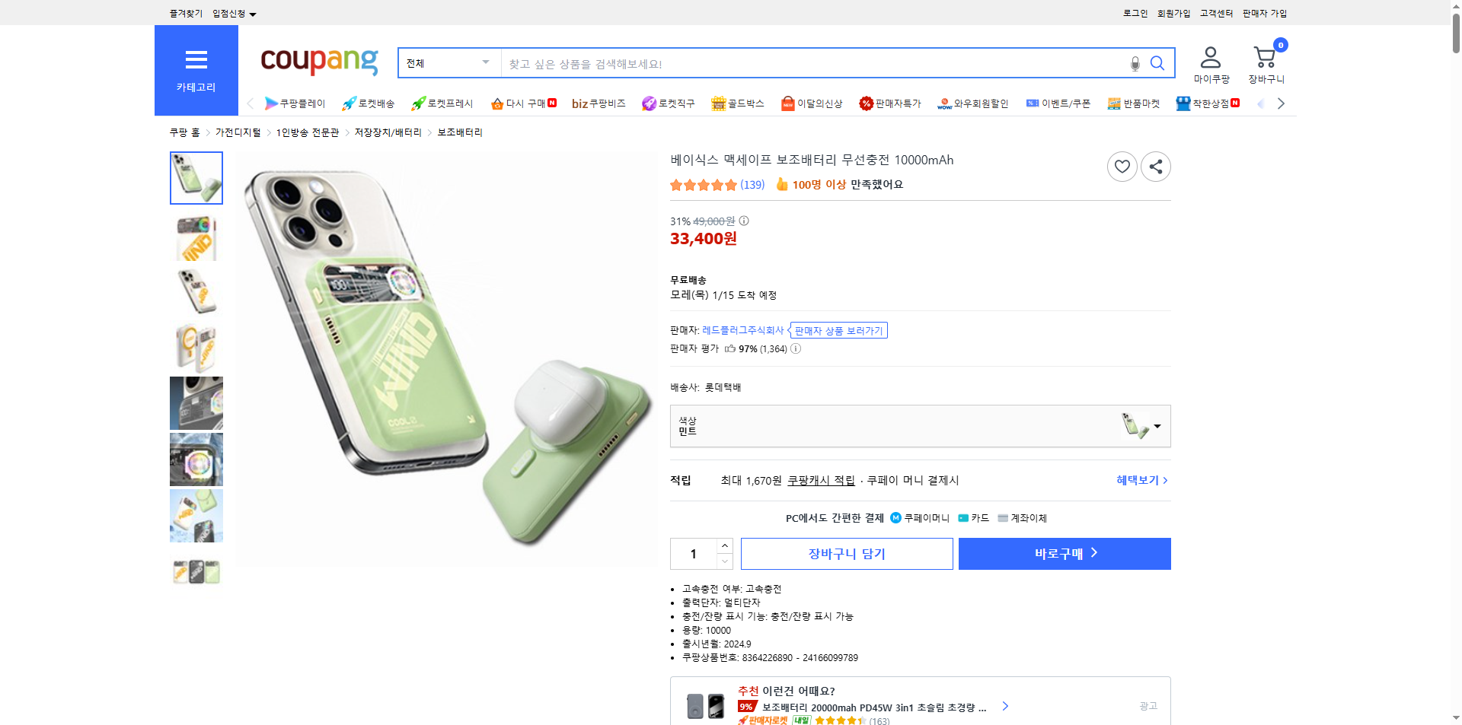Click the info icon beside the discount price

pos(744,221)
